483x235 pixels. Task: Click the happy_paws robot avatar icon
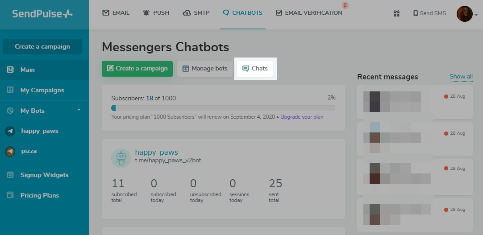121,158
